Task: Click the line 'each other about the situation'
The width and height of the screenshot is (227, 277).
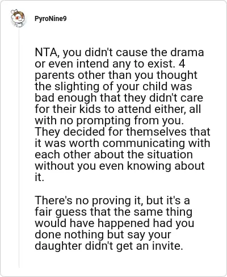Action: tap(113, 154)
